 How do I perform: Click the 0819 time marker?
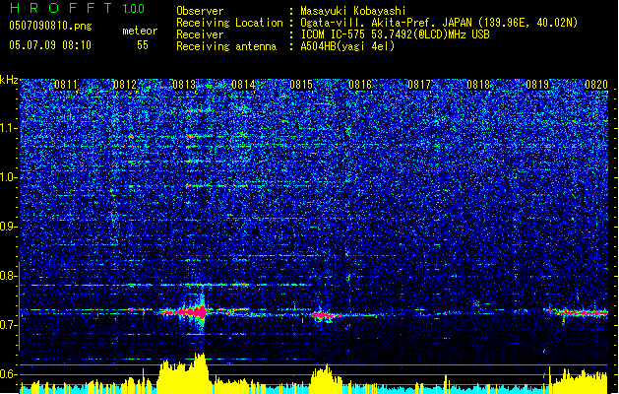(537, 85)
